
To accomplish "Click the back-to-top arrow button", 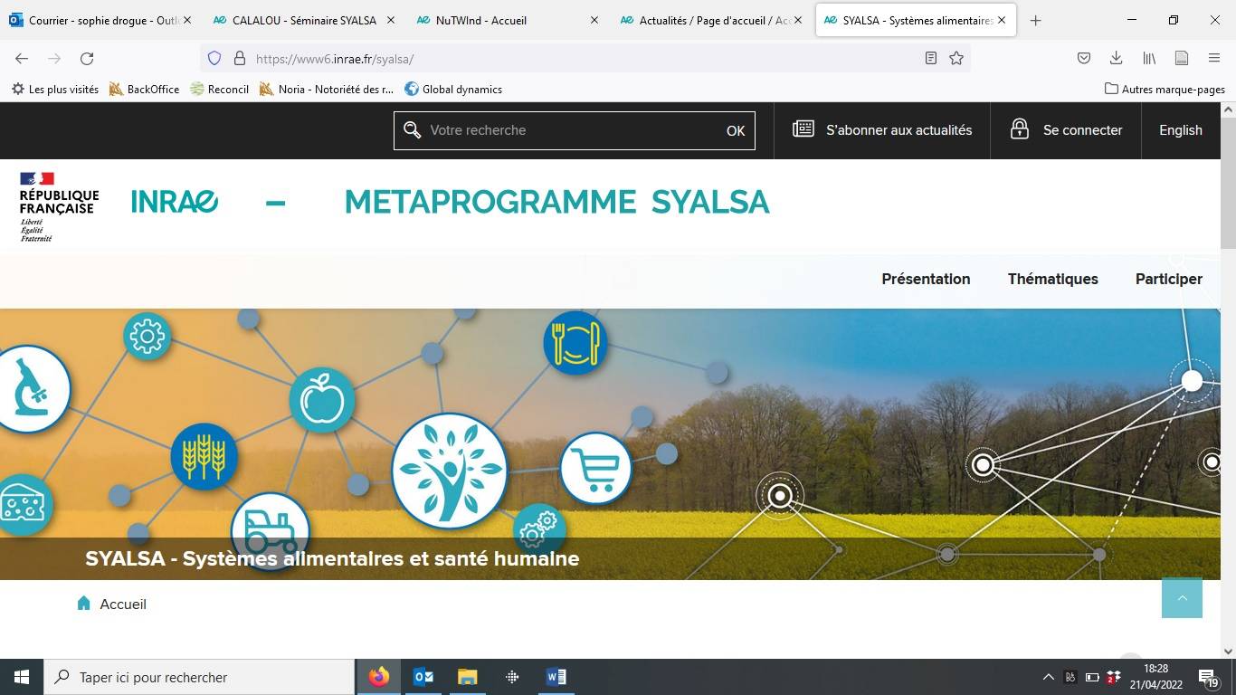I will pos(1182,597).
